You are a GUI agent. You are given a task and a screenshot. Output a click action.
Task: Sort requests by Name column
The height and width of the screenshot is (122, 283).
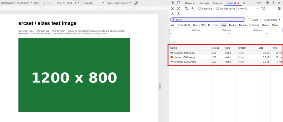pos(190,48)
